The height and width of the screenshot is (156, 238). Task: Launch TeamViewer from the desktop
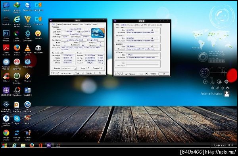[x=27, y=7]
